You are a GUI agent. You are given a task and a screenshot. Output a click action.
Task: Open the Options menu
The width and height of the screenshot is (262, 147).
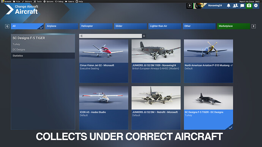pyautogui.click(x=49, y=2)
